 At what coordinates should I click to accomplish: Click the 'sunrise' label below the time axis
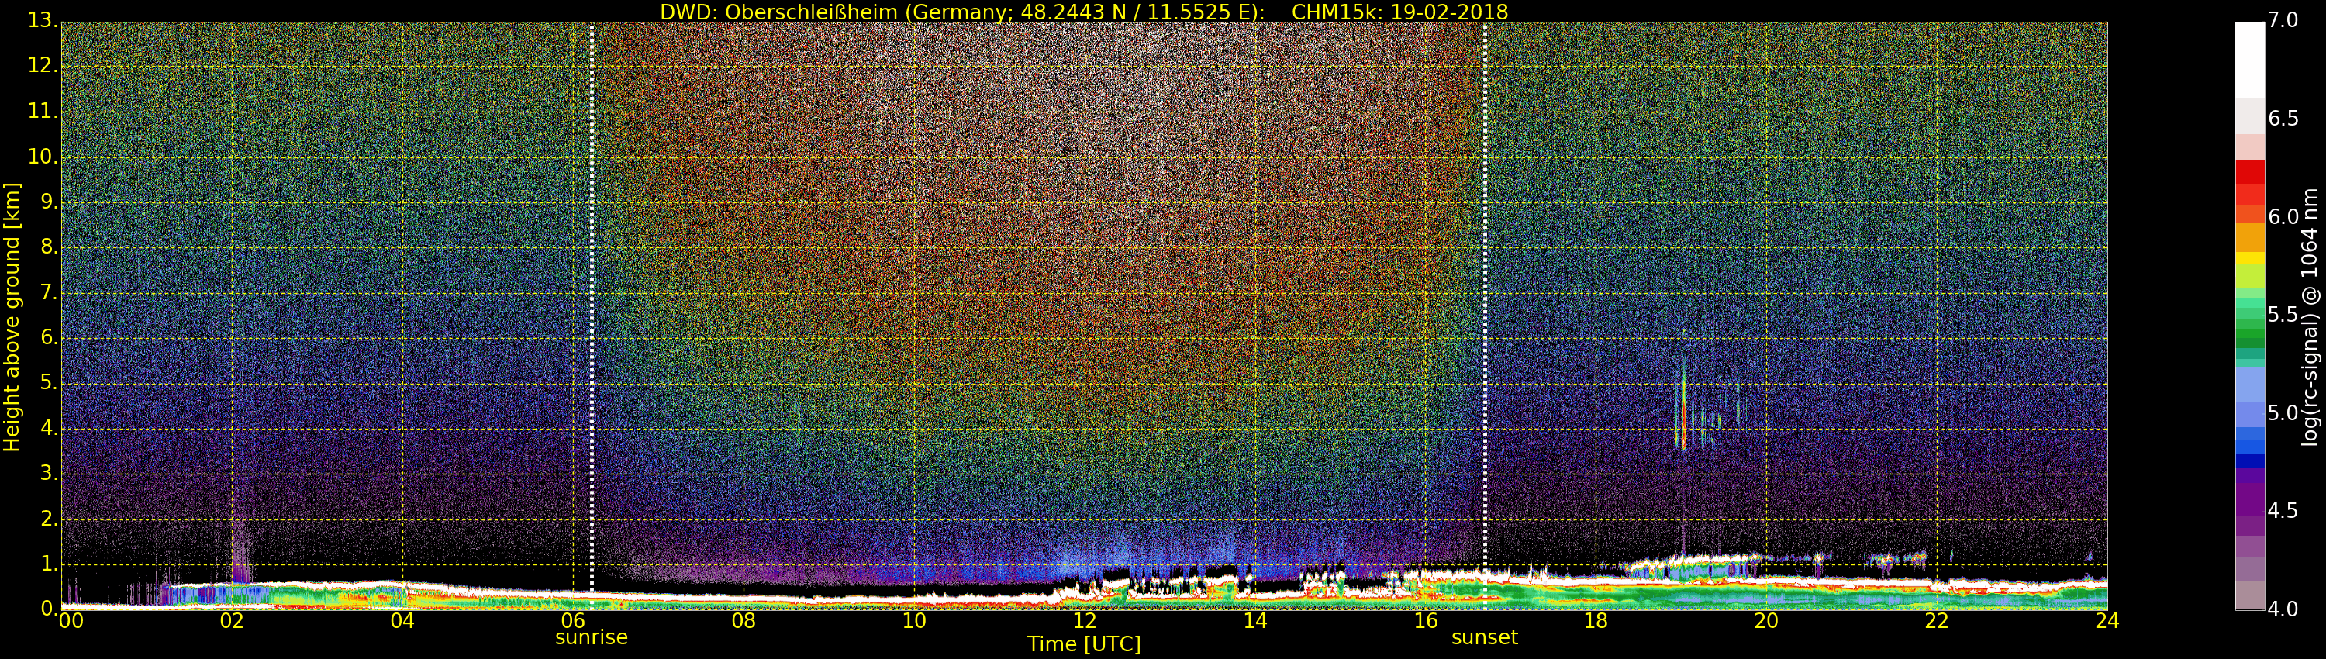tap(592, 637)
